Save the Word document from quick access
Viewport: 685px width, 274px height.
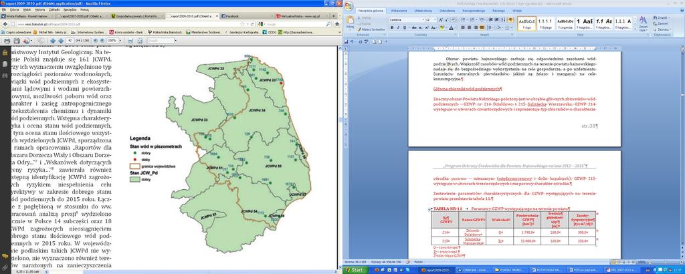(x=346, y=41)
